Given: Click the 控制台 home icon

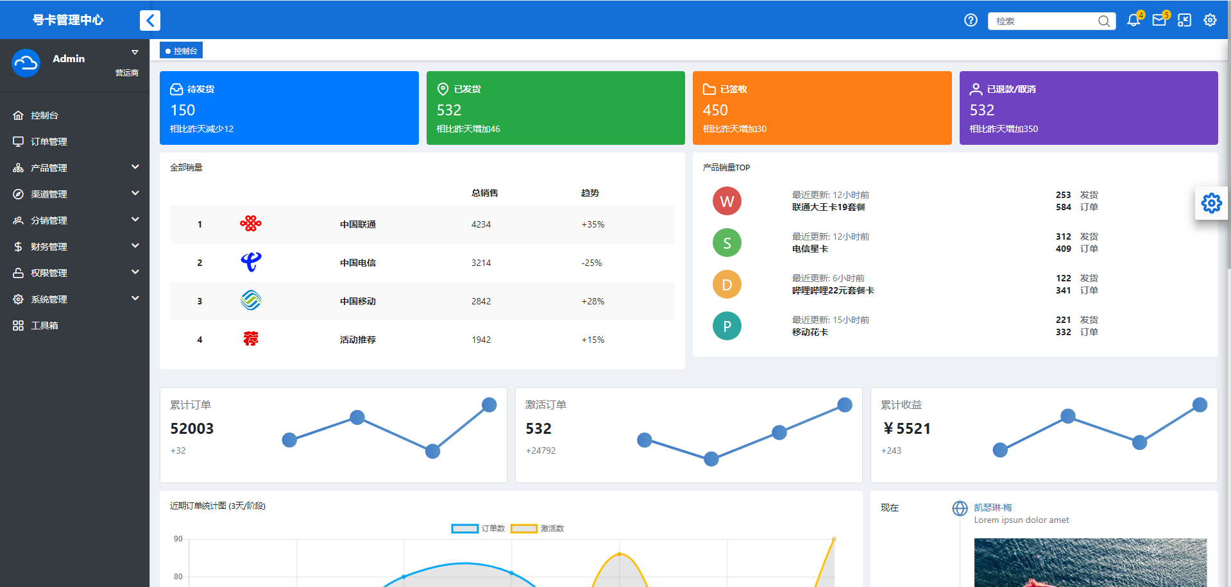Looking at the screenshot, I should pos(18,115).
